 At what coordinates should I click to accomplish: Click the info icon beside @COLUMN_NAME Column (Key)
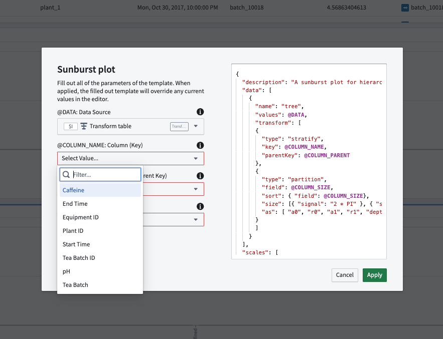200,145
